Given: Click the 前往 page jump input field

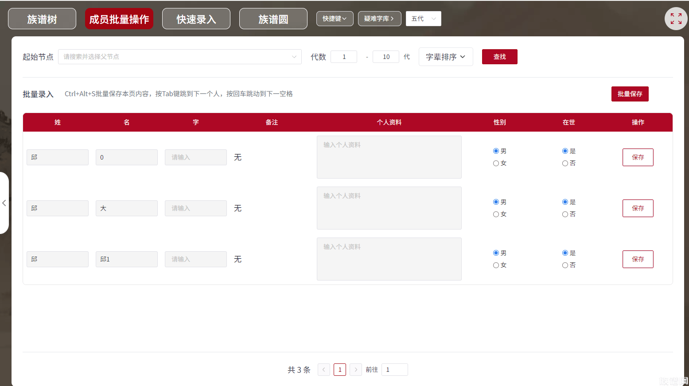Looking at the screenshot, I should click(394, 369).
